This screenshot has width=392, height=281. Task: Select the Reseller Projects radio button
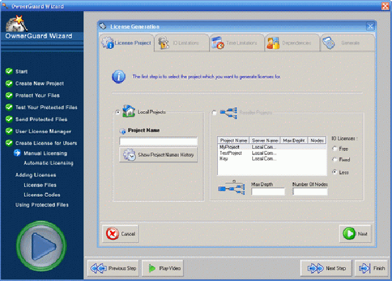coord(213,112)
